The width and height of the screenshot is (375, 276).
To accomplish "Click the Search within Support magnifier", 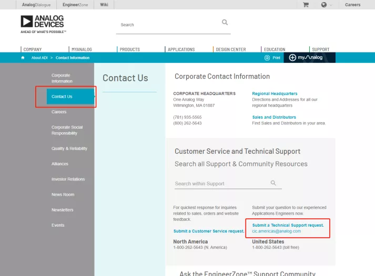I will (273, 183).
